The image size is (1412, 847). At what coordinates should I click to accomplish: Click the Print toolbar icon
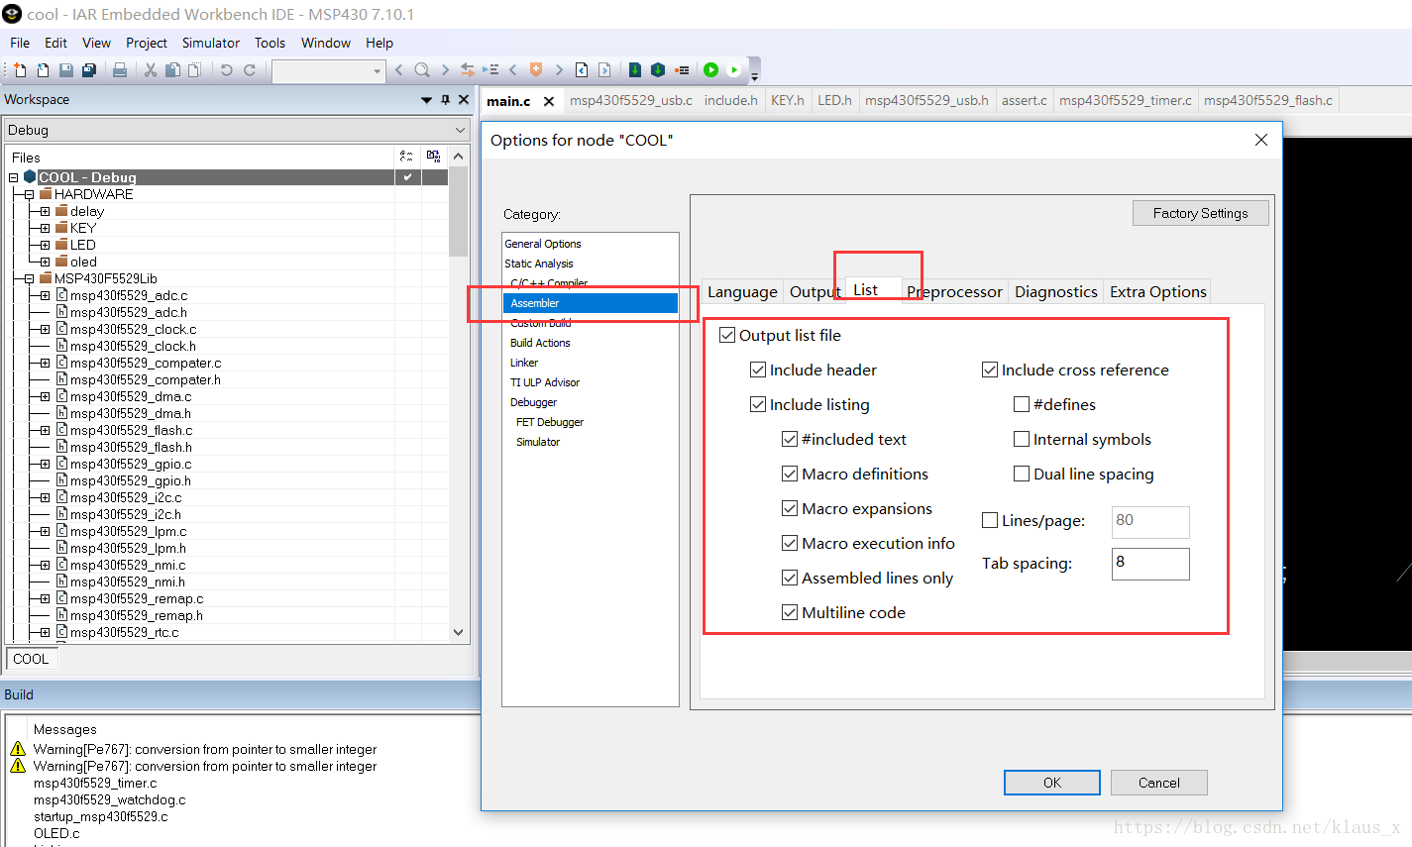click(x=120, y=69)
